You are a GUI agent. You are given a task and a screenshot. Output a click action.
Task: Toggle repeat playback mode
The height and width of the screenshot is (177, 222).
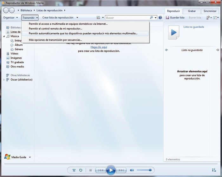tap(81, 170)
